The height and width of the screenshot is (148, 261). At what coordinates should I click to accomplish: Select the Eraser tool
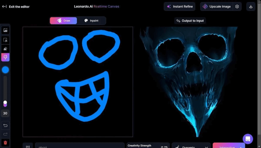[x=5, y=48]
